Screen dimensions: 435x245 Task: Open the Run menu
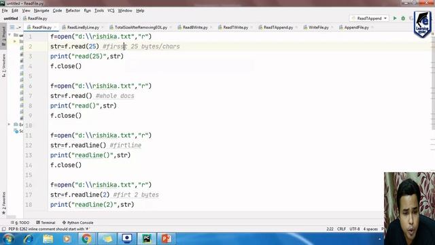click(87, 11)
